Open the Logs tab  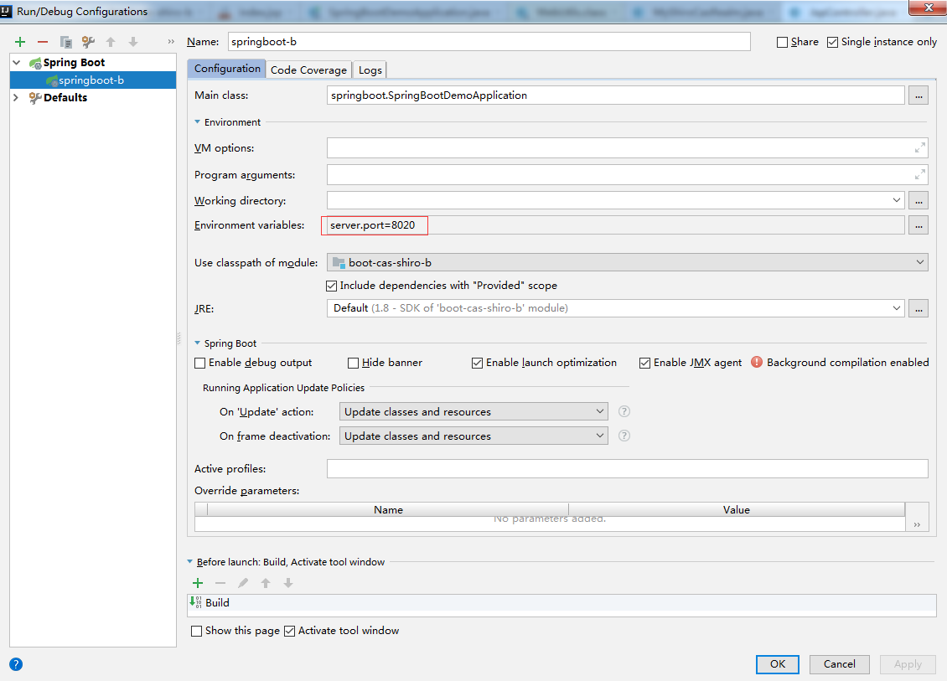click(x=369, y=70)
